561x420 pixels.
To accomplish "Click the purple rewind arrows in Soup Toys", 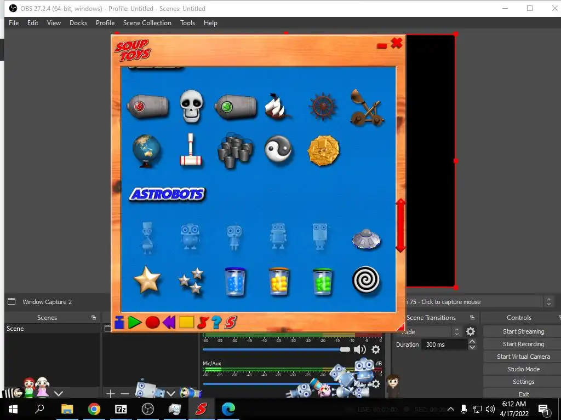I will (x=169, y=322).
